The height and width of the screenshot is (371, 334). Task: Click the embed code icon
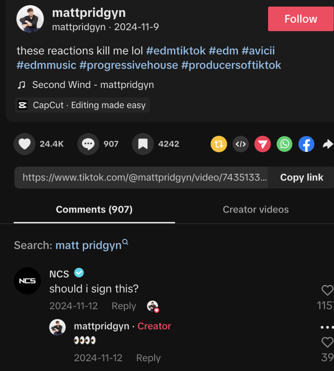coord(241,144)
